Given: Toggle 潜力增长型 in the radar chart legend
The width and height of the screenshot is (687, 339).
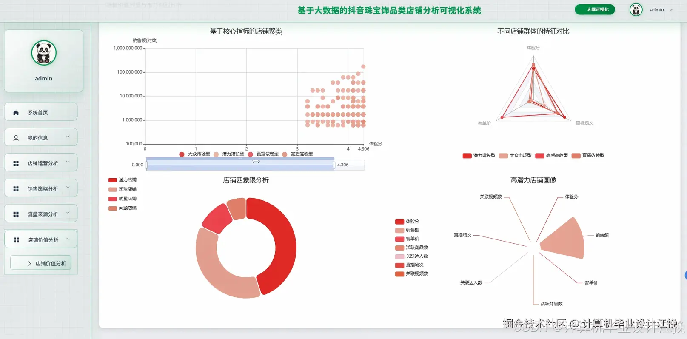Looking at the screenshot, I should coord(479,156).
